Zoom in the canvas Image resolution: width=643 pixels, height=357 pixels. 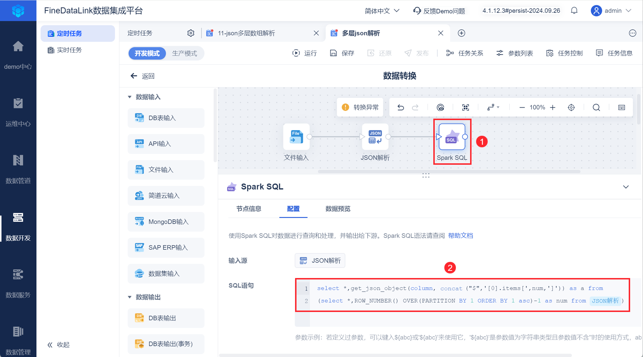[553, 108]
